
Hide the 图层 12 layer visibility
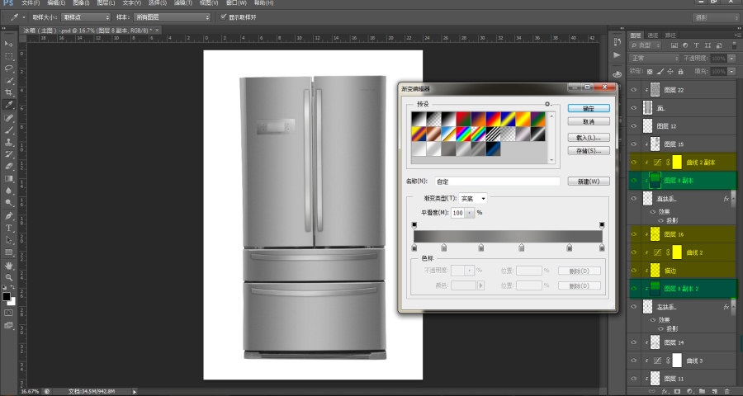(634, 126)
